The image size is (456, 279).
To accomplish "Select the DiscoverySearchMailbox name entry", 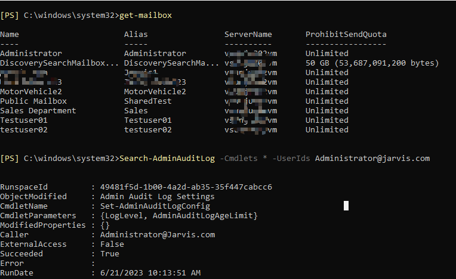I will [59, 63].
